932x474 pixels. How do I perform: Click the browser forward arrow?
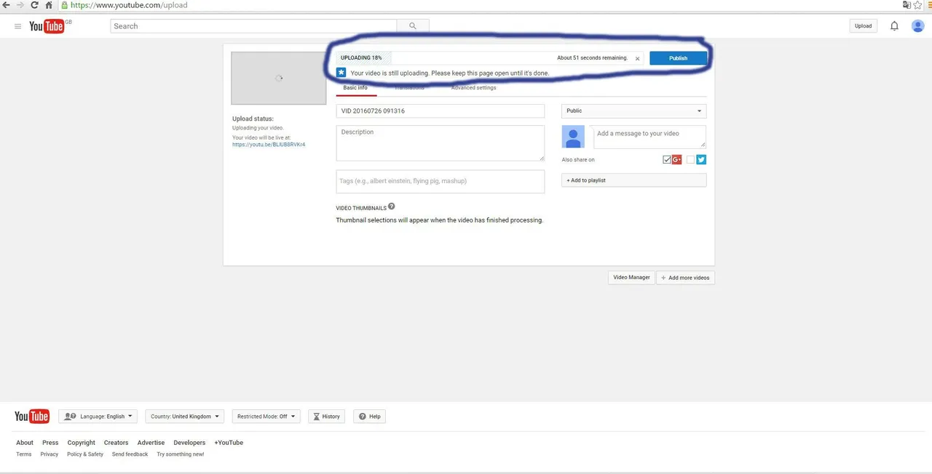click(x=20, y=5)
